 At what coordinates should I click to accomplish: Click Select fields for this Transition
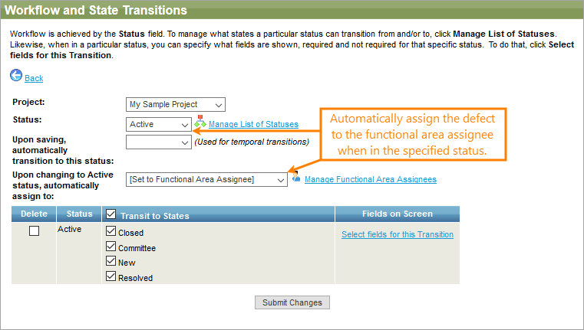[398, 234]
